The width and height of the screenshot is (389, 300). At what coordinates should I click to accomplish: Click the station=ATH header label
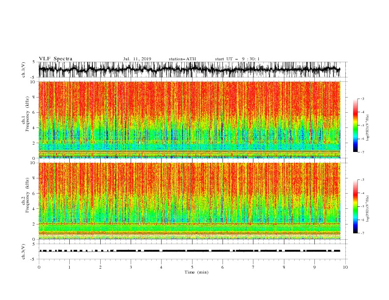[182, 59]
